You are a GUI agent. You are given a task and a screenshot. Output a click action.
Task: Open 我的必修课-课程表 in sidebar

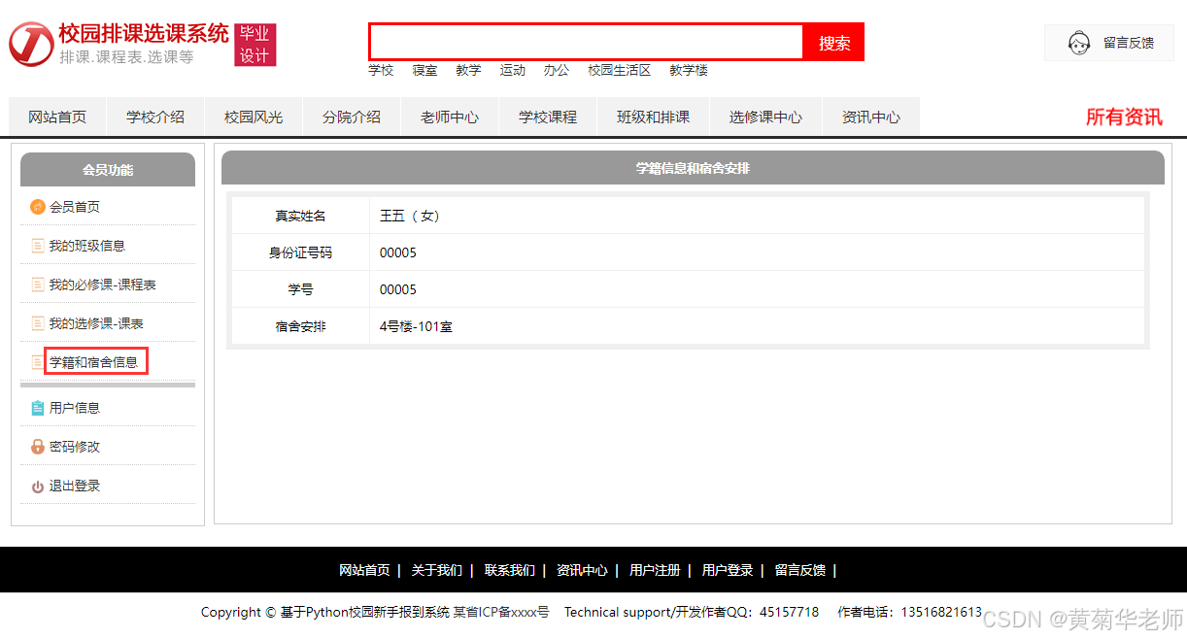pyautogui.click(x=103, y=285)
